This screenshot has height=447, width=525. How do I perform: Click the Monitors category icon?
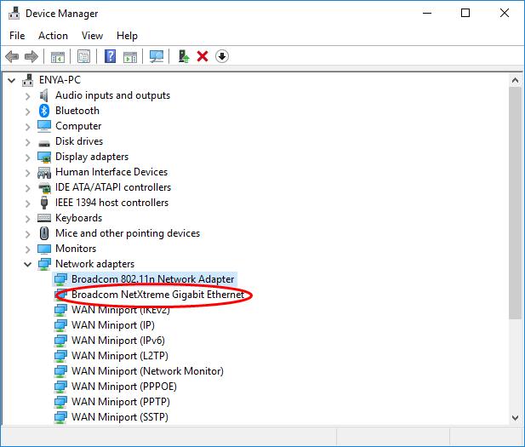tap(44, 249)
